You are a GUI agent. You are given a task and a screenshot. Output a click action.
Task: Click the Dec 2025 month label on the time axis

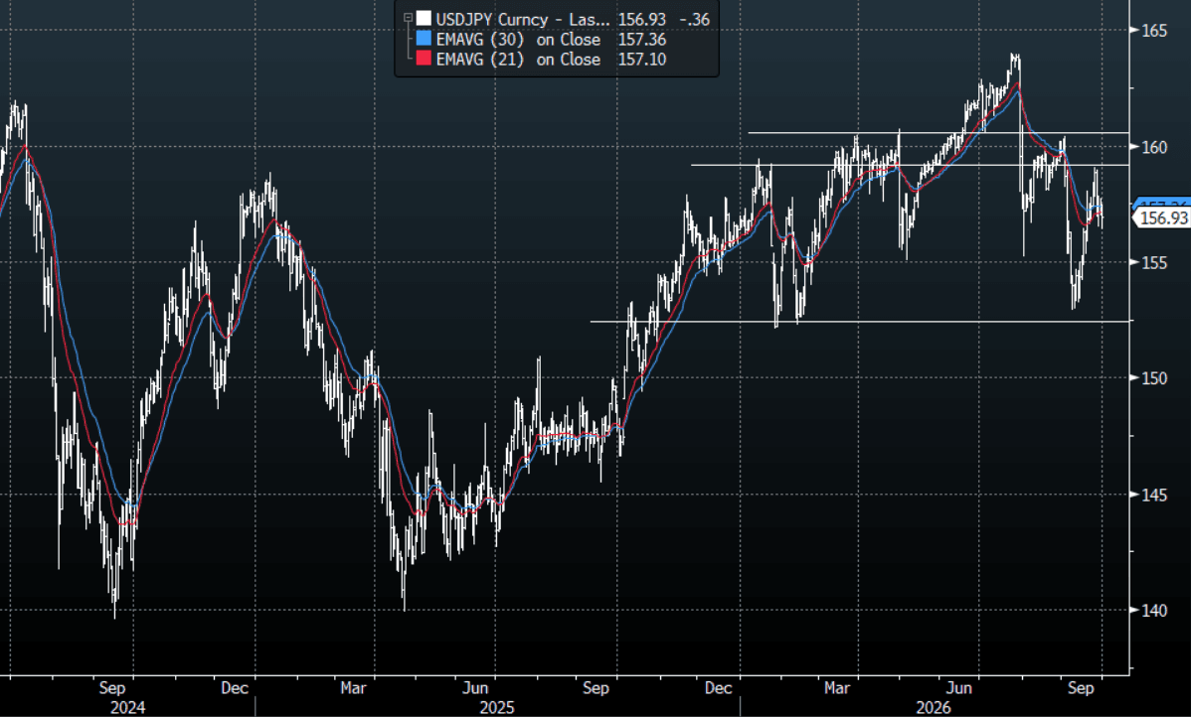pyautogui.click(x=719, y=688)
